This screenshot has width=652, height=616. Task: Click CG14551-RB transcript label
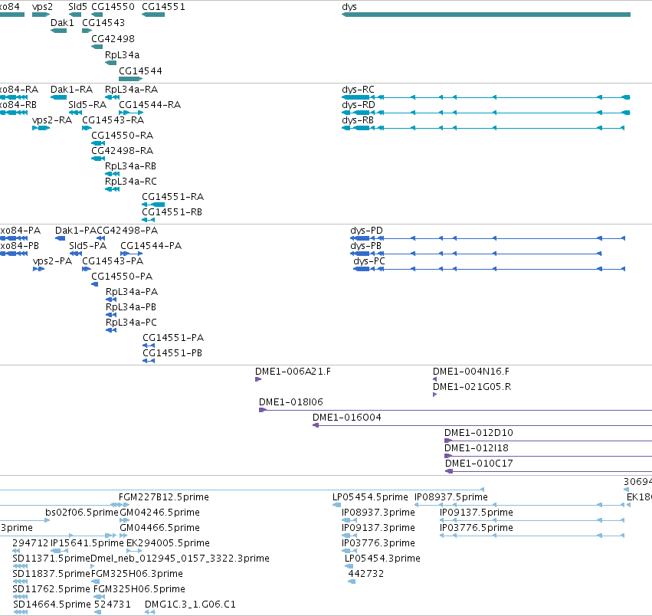point(172,212)
